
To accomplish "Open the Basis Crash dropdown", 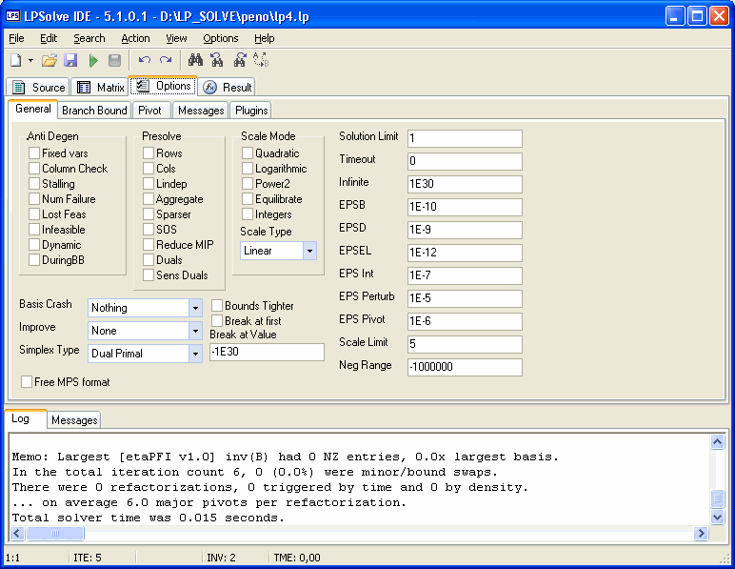I will click(194, 308).
